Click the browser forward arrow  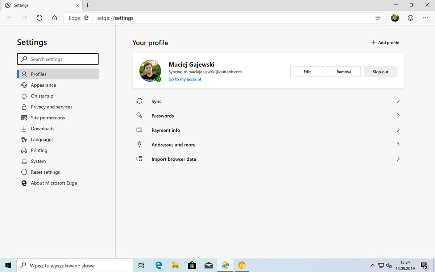pyautogui.click(x=25, y=18)
